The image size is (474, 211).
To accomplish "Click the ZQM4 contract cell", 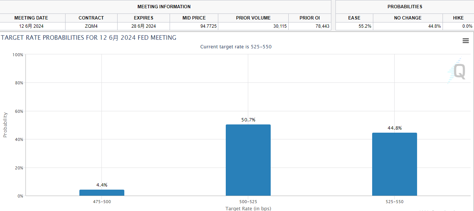I will point(91,26).
